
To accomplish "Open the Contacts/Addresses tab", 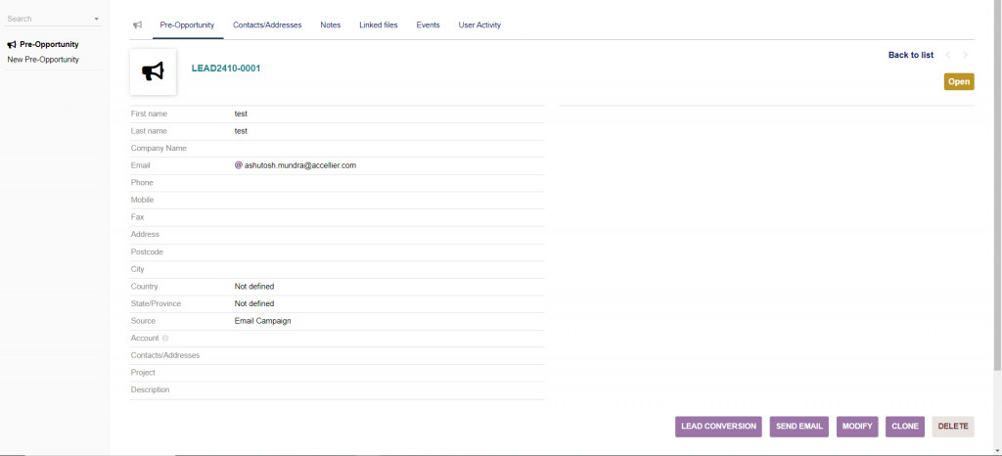I will 267,24.
